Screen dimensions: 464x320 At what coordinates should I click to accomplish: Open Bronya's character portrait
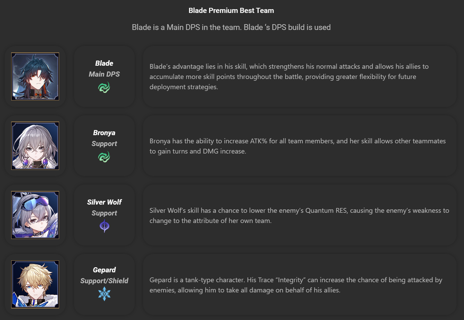click(35, 146)
